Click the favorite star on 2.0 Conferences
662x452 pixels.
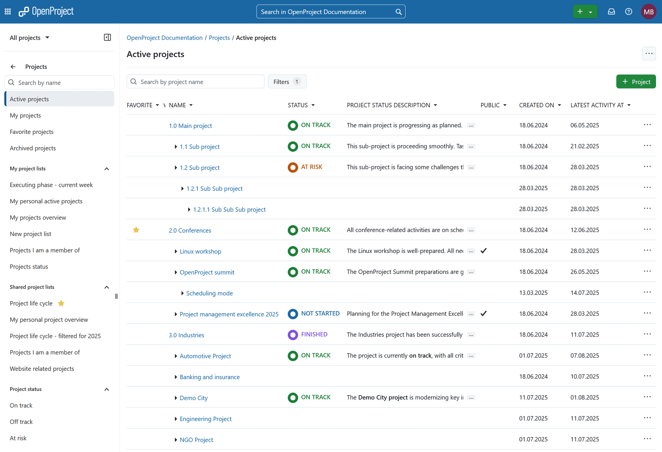coord(136,229)
